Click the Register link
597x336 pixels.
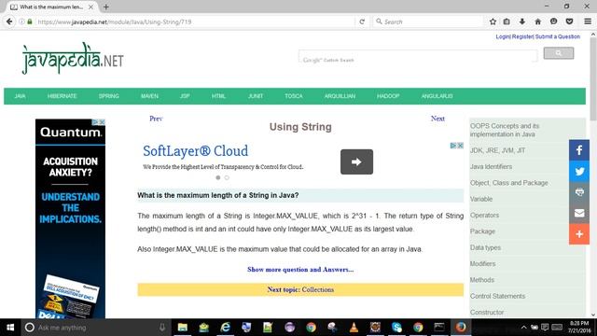pos(522,36)
